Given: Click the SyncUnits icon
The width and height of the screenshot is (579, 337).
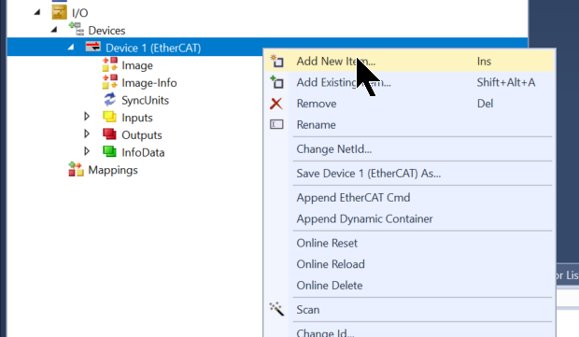Looking at the screenshot, I should pos(109,99).
